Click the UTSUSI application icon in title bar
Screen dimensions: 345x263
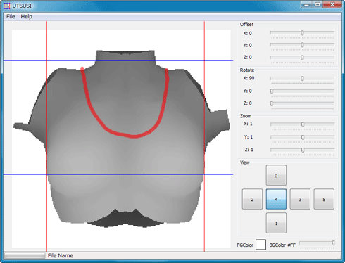point(6,6)
